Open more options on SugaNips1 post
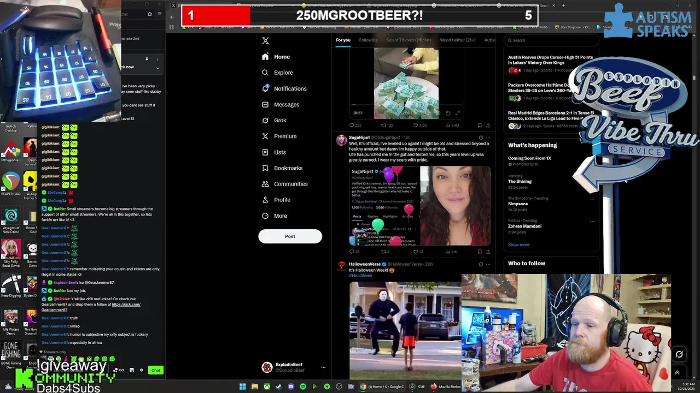700x393 pixels. pyautogui.click(x=488, y=138)
